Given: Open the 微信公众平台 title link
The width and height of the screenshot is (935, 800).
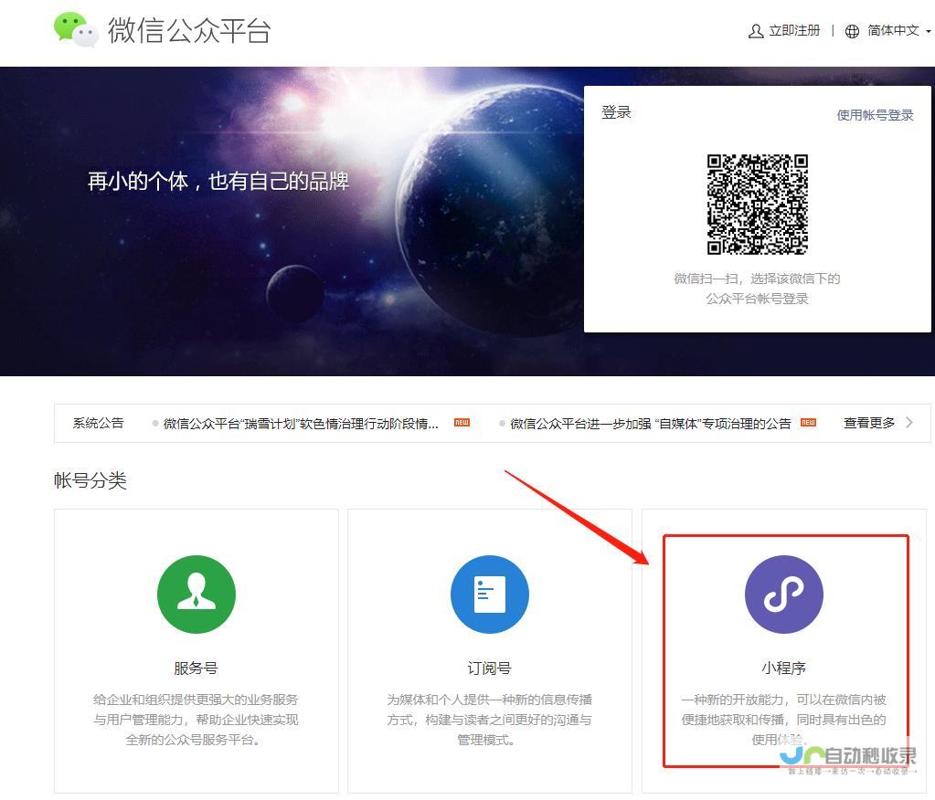Looking at the screenshot, I should (189, 30).
